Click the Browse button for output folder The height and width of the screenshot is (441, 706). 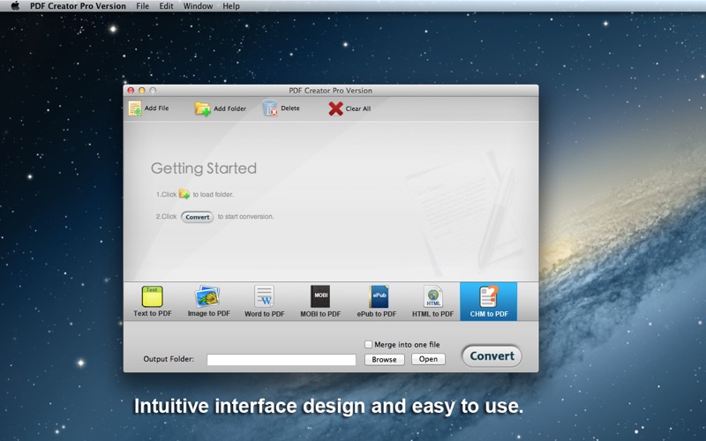tap(384, 359)
